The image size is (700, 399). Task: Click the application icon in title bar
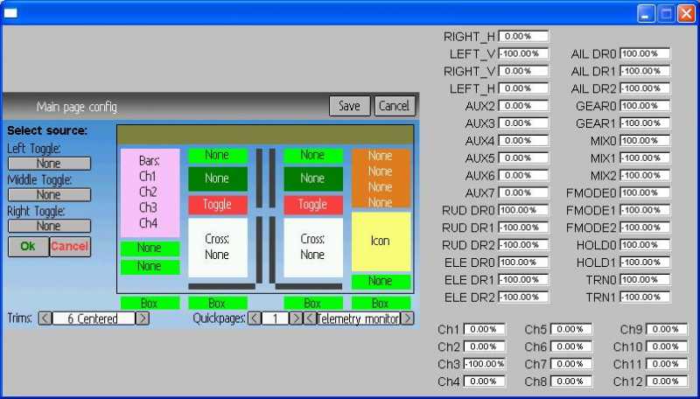pyautogui.click(x=10, y=13)
